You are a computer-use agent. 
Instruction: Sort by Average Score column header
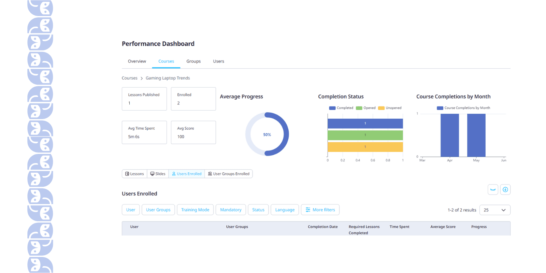tap(443, 227)
